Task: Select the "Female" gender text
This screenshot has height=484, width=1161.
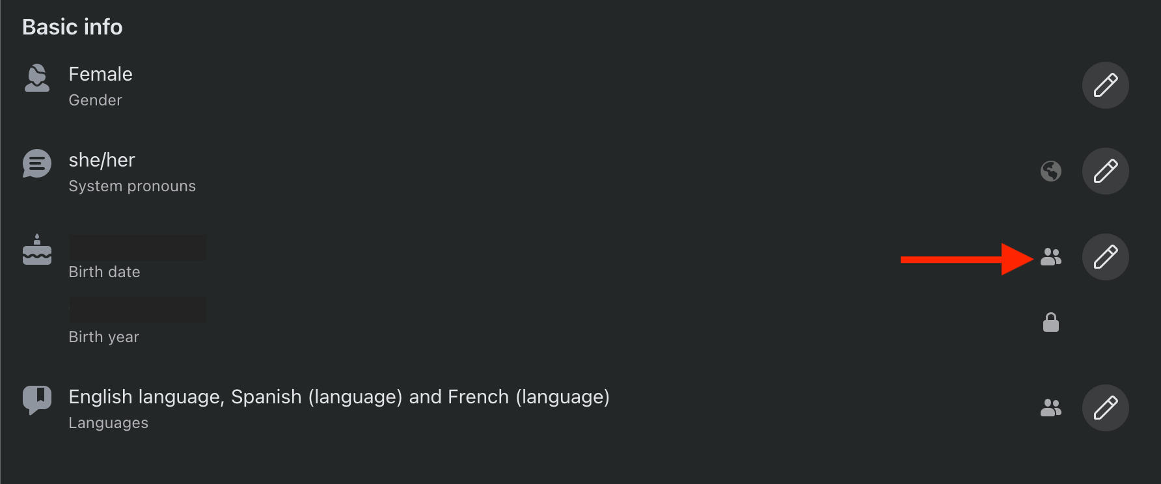Action: (101, 74)
